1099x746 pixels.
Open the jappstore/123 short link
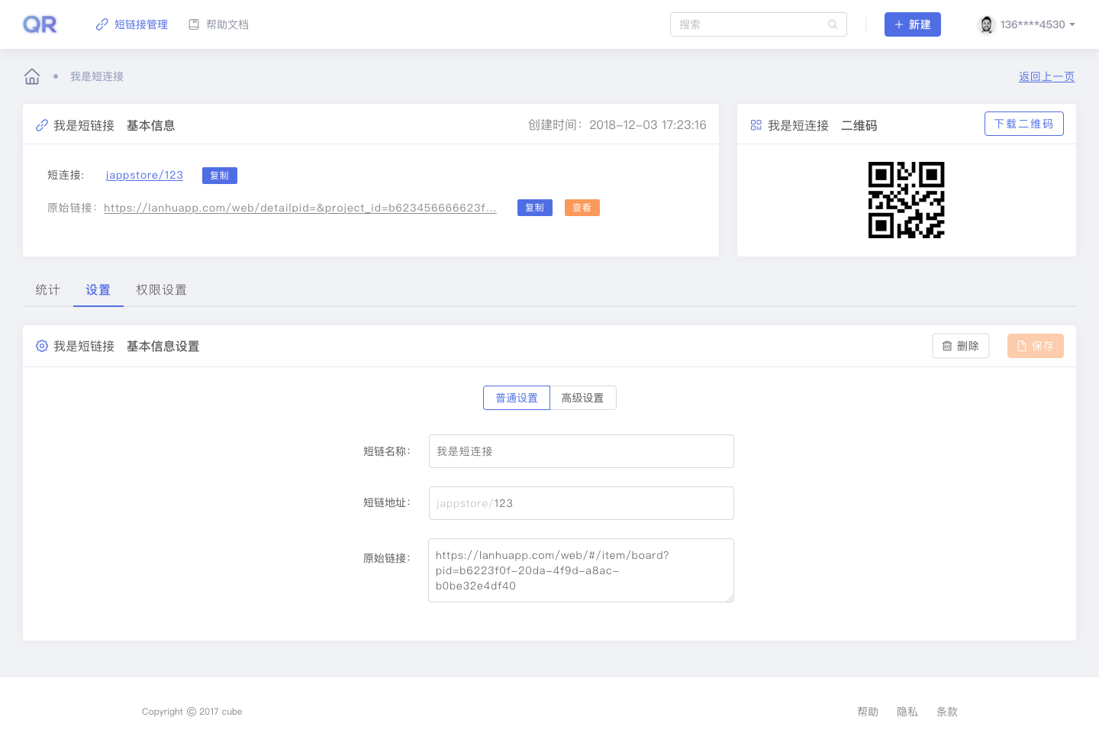click(x=144, y=175)
